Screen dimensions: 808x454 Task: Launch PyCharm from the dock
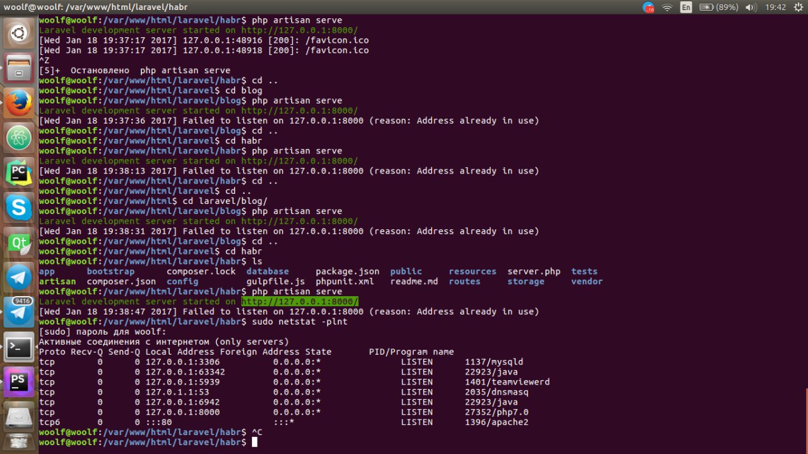click(x=19, y=171)
